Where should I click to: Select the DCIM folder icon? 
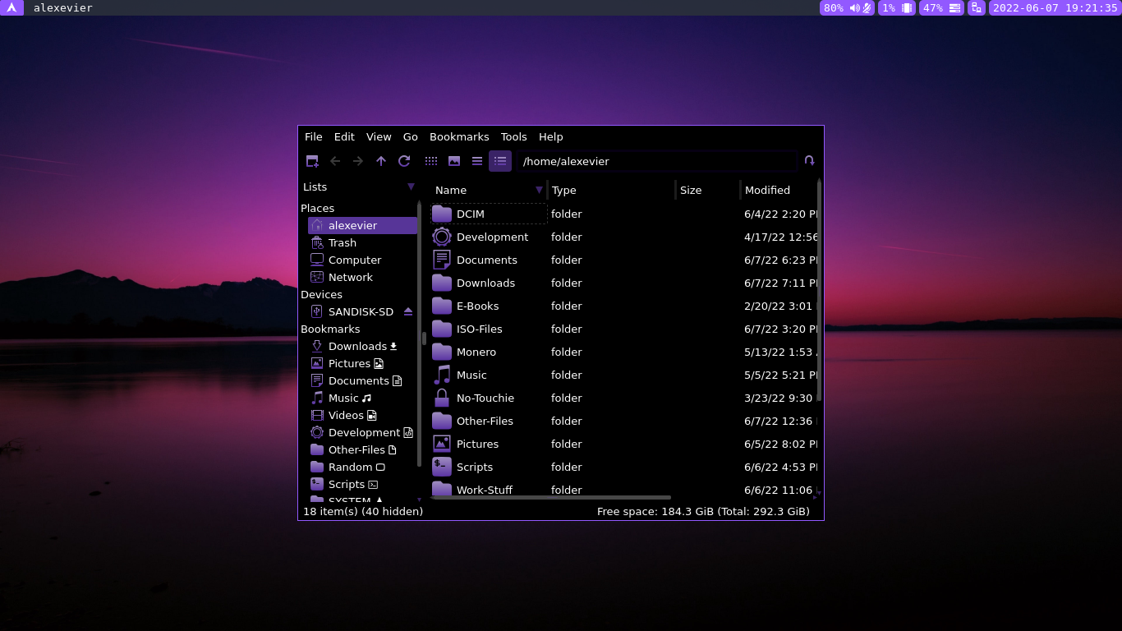coord(442,214)
